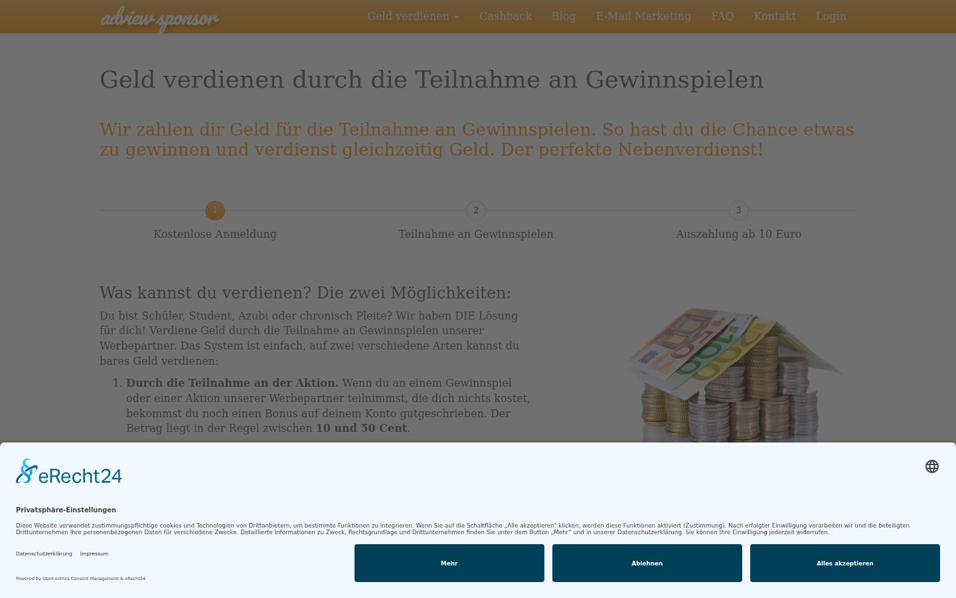Select step 1 circle Kostenlose Anmeldung
This screenshot has width=956, height=598.
215,211
